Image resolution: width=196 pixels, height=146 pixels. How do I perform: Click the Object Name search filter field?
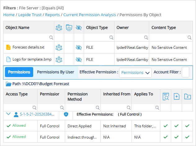28,38
